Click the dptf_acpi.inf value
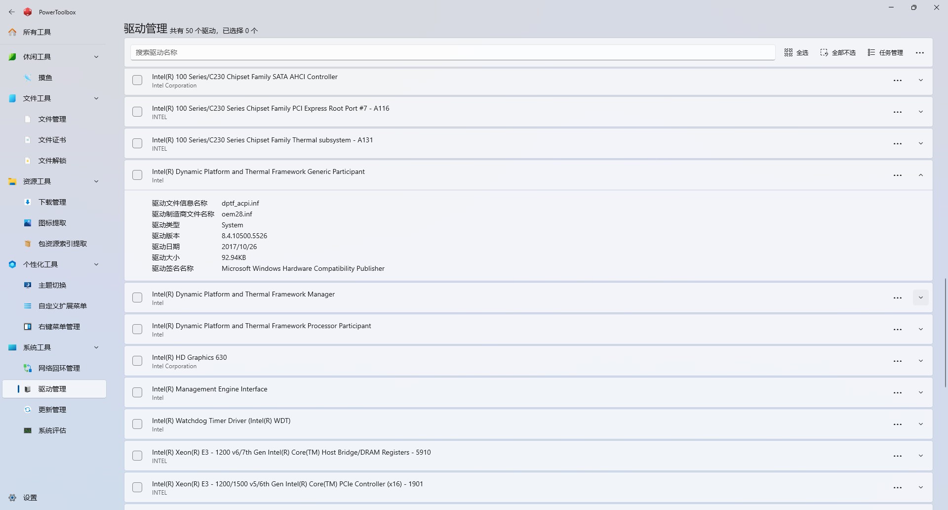The height and width of the screenshot is (510, 948). coord(240,203)
